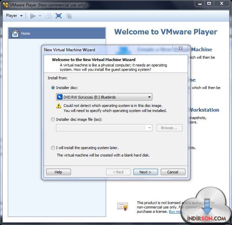Enter full screen mode via toolbar icon
This screenshot has width=232, height=225.
[x=59, y=16]
